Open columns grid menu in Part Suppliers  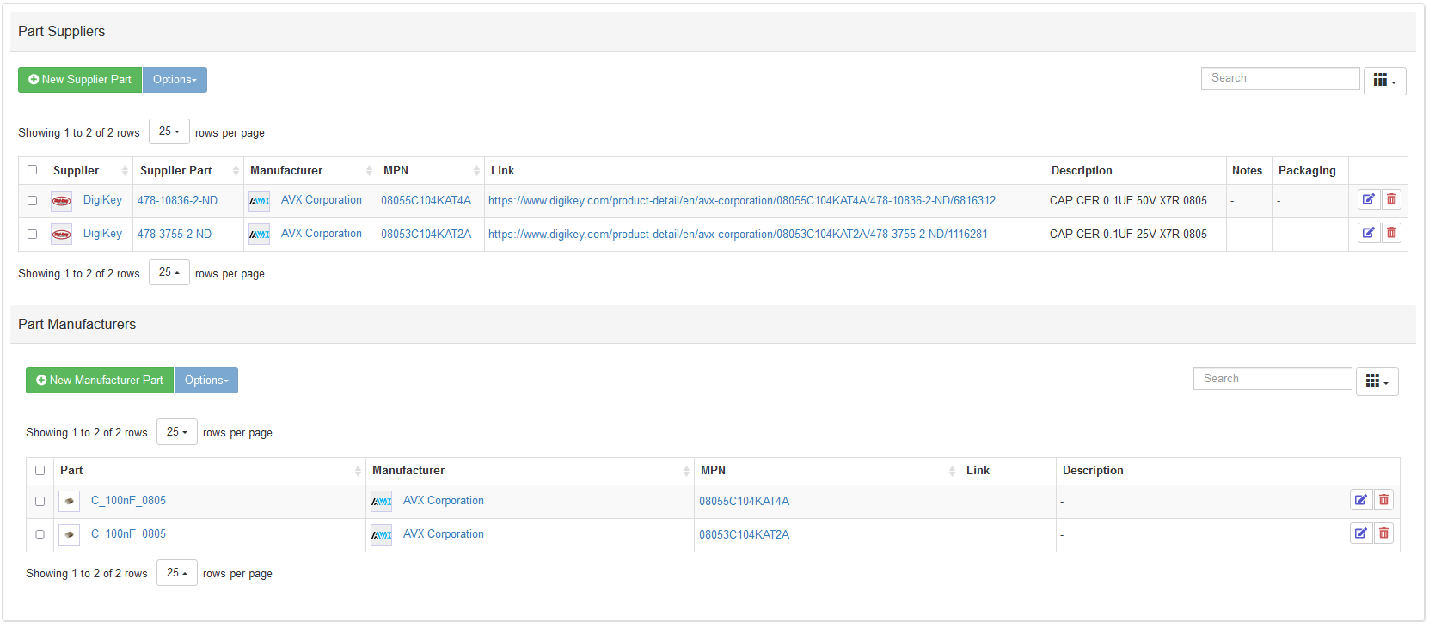tap(1384, 81)
